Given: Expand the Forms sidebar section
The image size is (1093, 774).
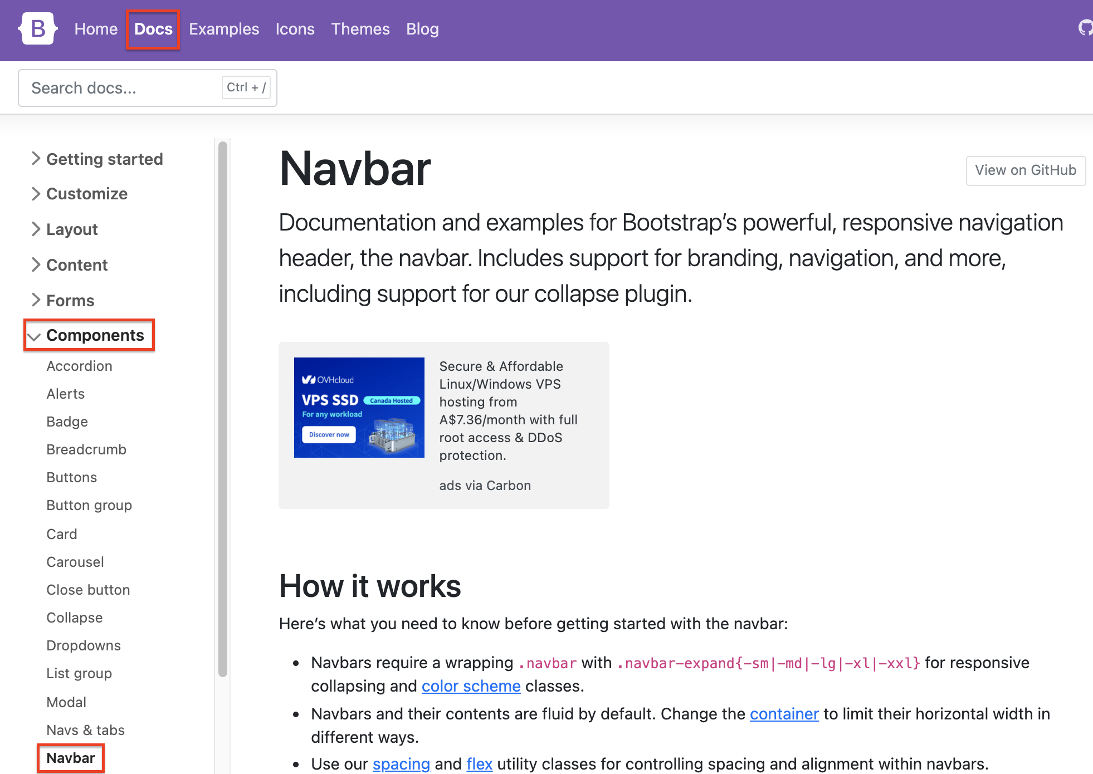Looking at the screenshot, I should tap(70, 301).
